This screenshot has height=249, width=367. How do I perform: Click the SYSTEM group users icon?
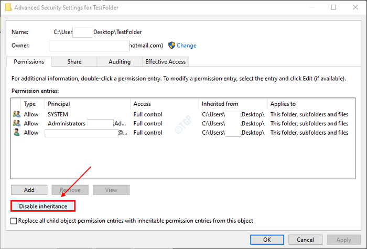point(16,114)
